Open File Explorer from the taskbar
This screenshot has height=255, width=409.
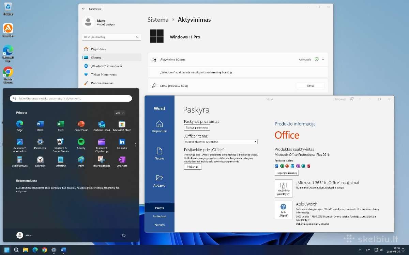pyautogui.click(x=26, y=250)
